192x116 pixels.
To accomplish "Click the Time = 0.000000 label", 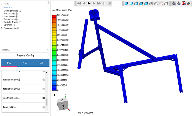I will click(x=85, y=113).
